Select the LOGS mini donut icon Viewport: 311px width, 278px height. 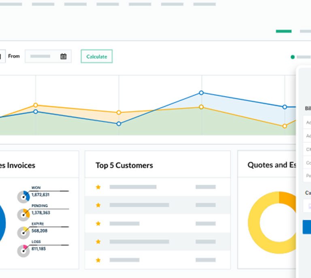click(x=23, y=251)
